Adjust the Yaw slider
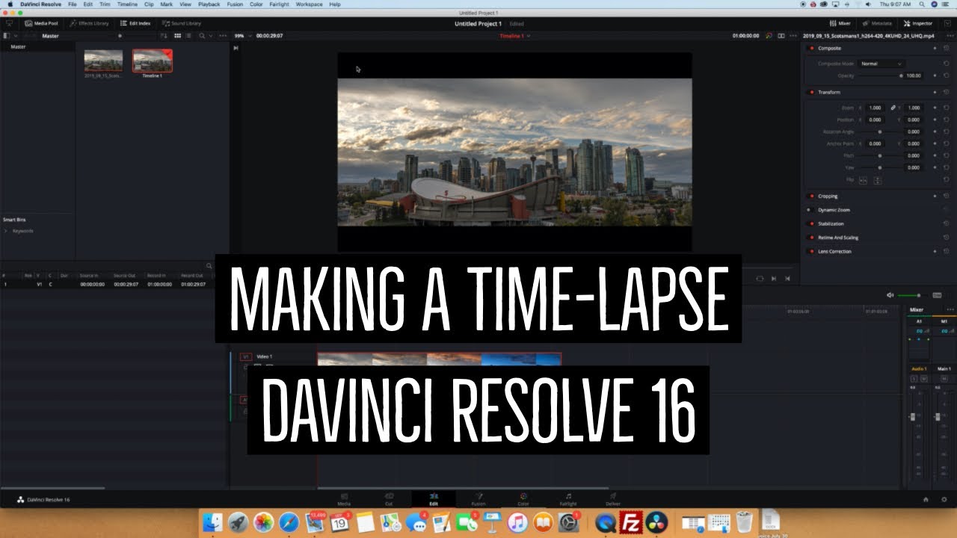Viewport: 957px width, 538px height. tap(879, 167)
